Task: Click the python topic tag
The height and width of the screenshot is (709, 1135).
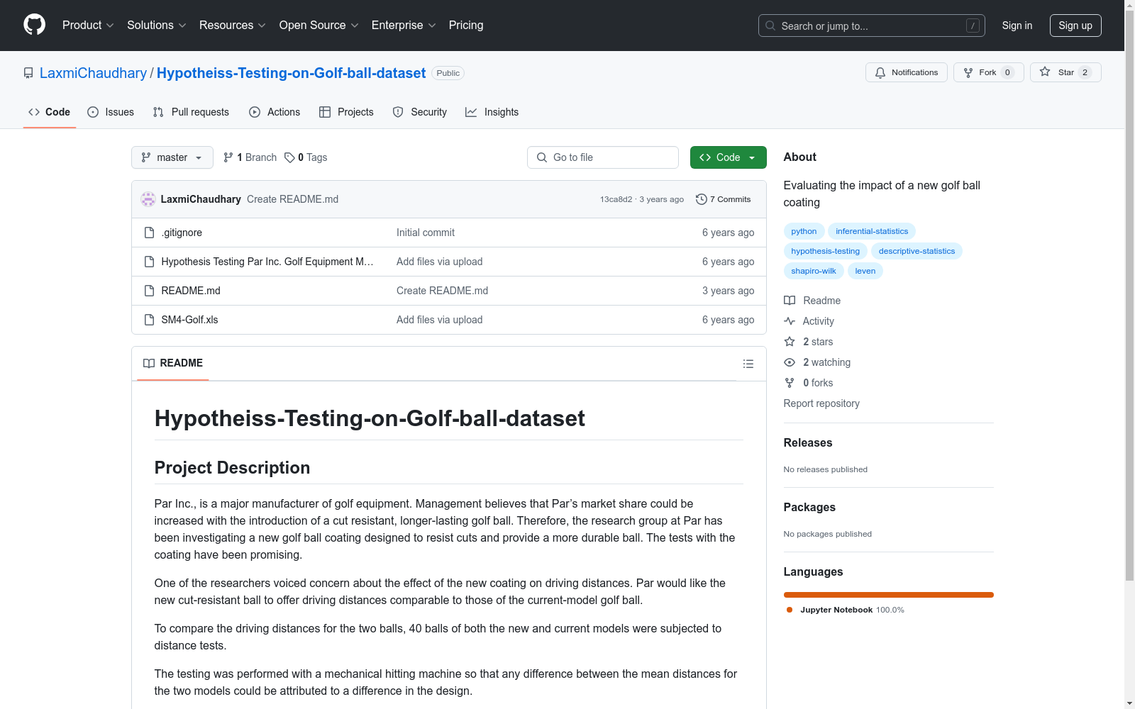Action: tap(804, 231)
